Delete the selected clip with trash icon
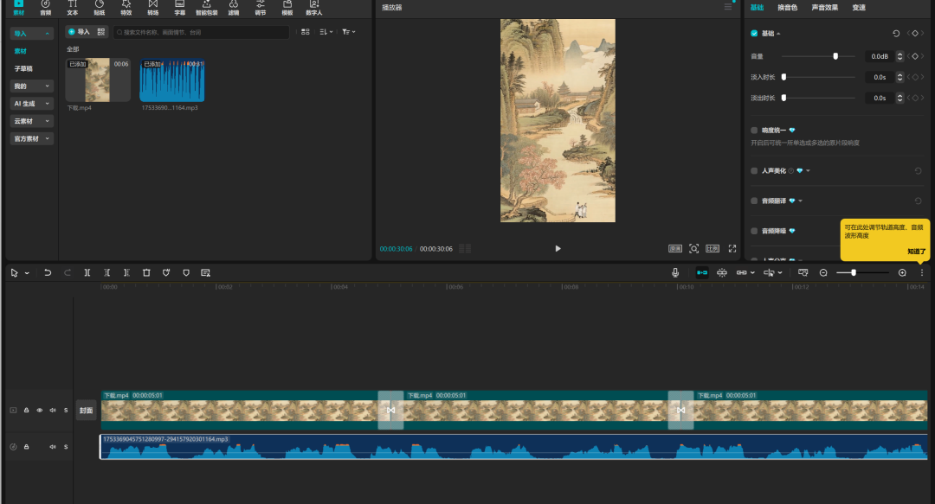 [146, 273]
